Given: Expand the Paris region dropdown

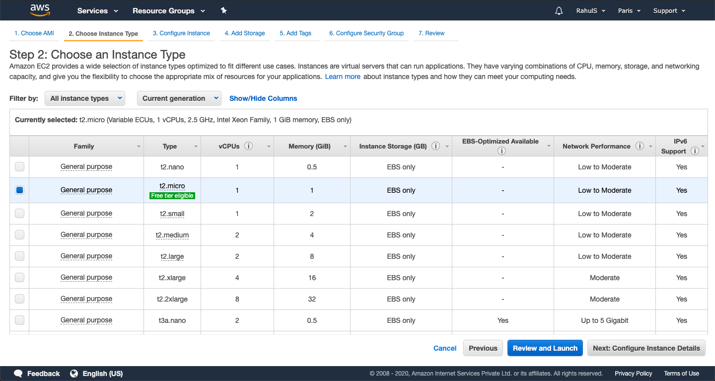Looking at the screenshot, I should [629, 11].
